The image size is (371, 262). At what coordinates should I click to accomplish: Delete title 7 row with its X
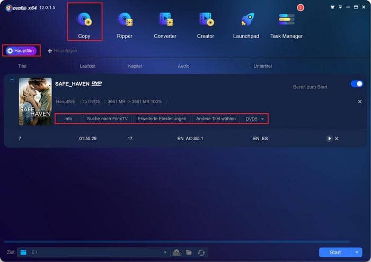[337, 139]
